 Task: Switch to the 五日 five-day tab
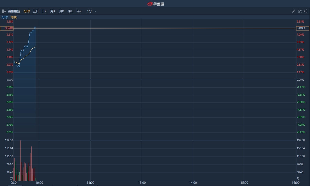coord(36,11)
